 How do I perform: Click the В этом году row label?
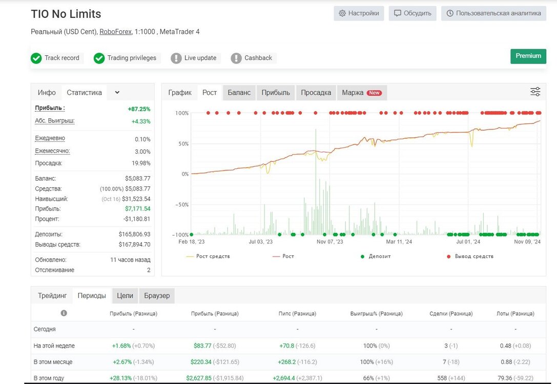pos(49,378)
